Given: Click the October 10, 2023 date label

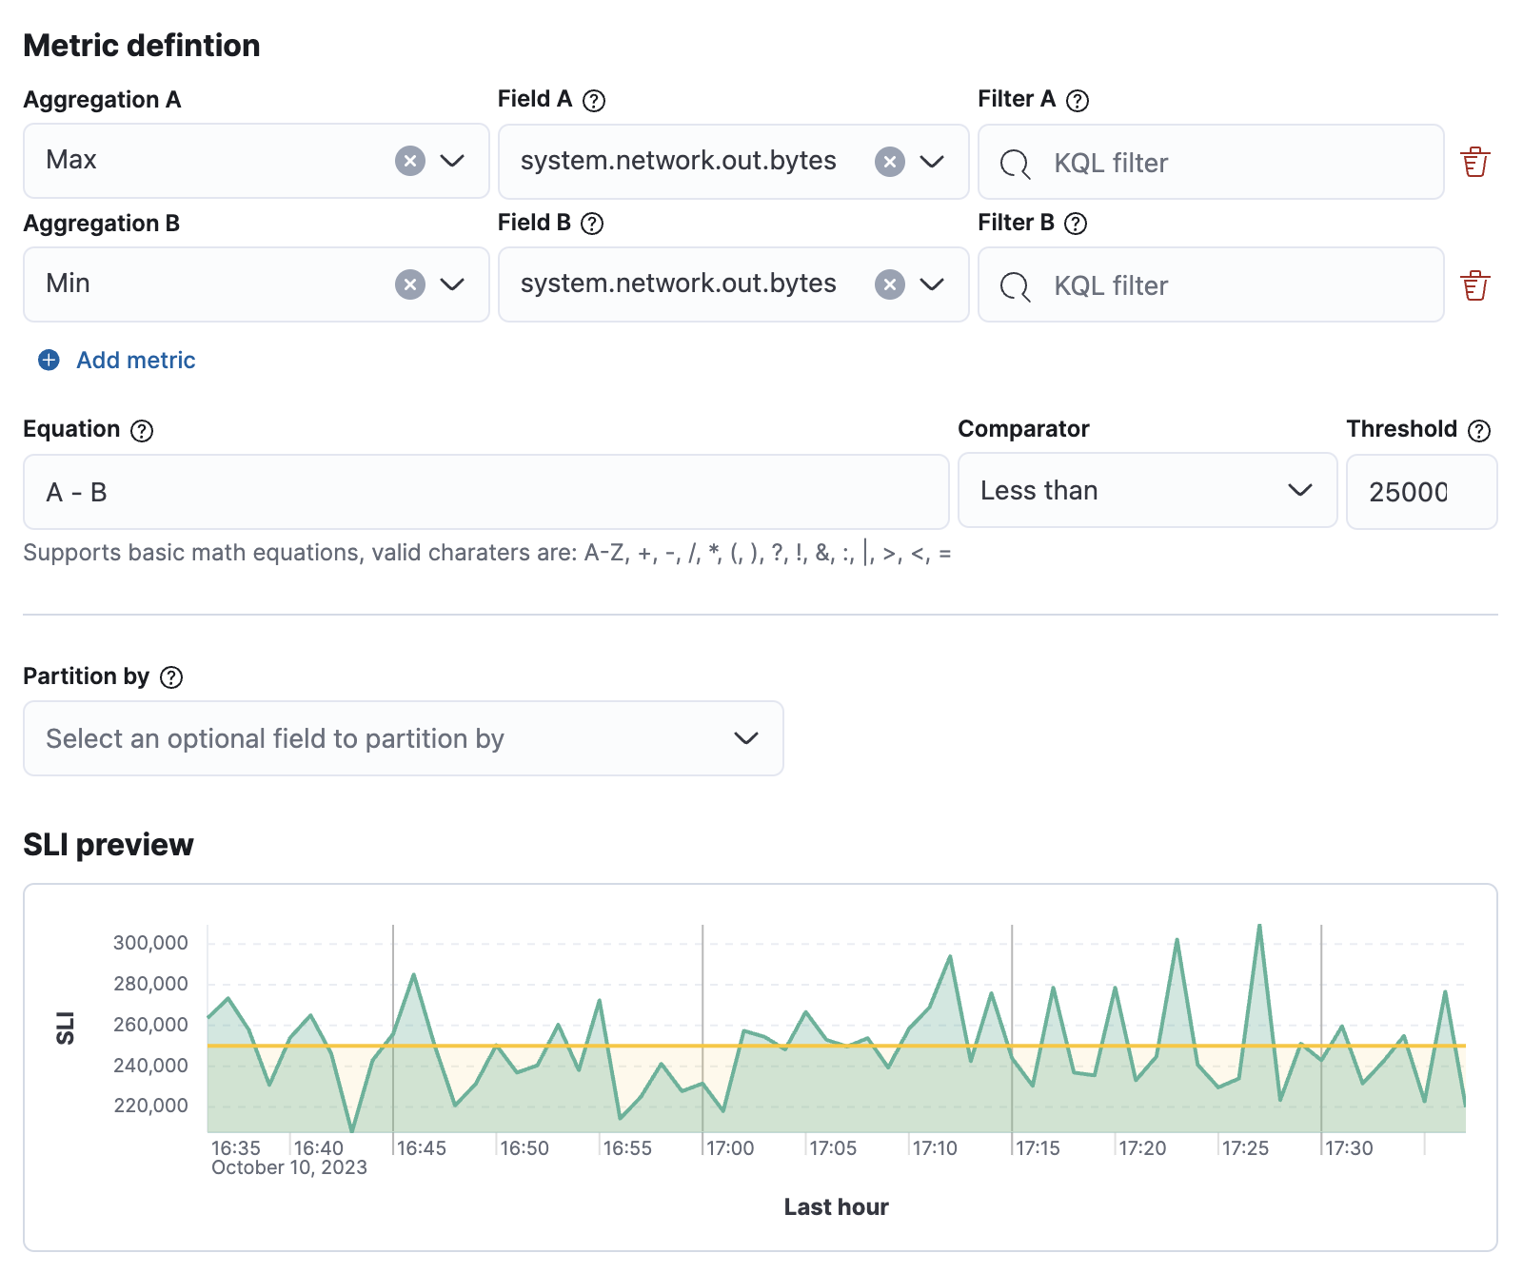Looking at the screenshot, I should point(289,1167).
